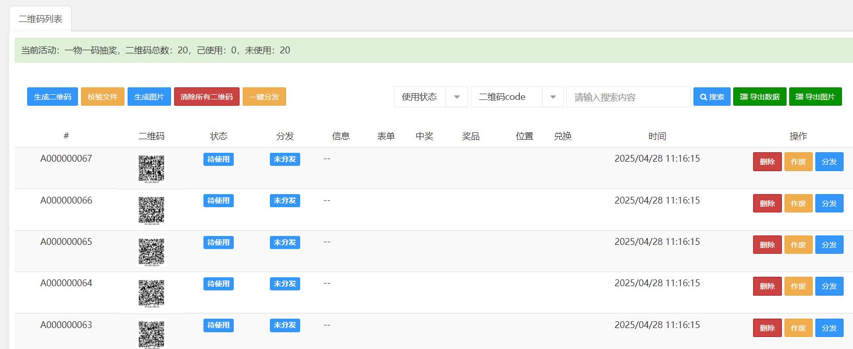The height and width of the screenshot is (349, 853).
Task: Open QR code thumbnail for A000000065
Action: coord(151,251)
